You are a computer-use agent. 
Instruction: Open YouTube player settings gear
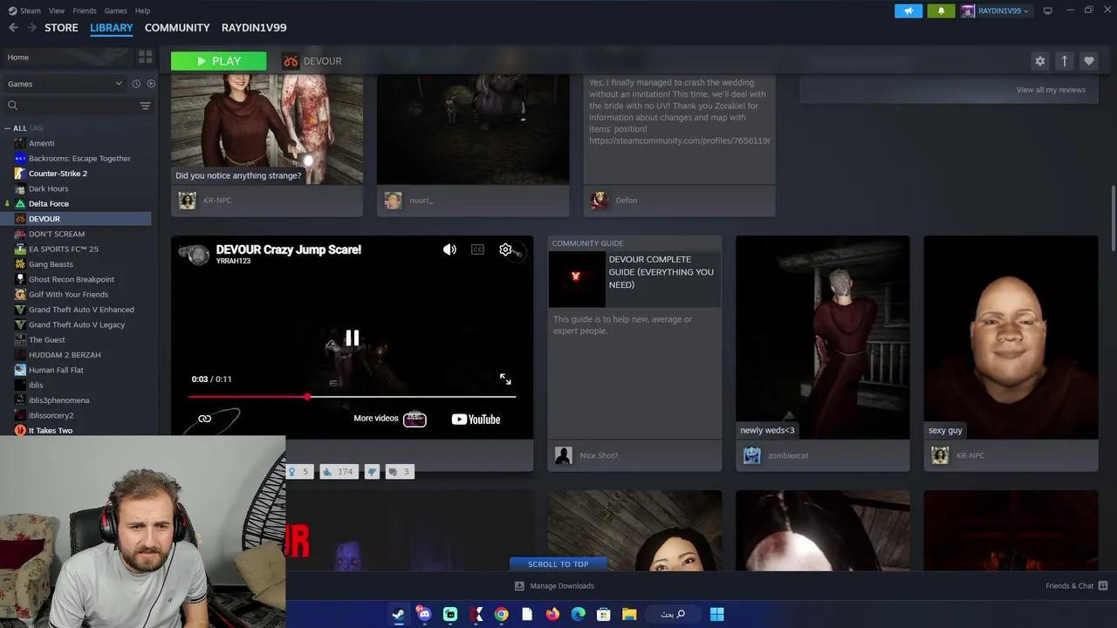[505, 249]
